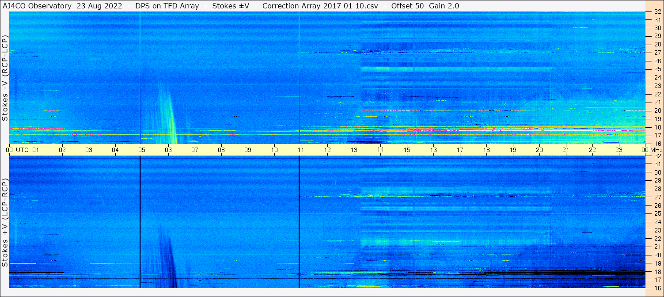The height and width of the screenshot is (297, 664).
Task: Select the 03 hour tick label
Action: coord(89,150)
